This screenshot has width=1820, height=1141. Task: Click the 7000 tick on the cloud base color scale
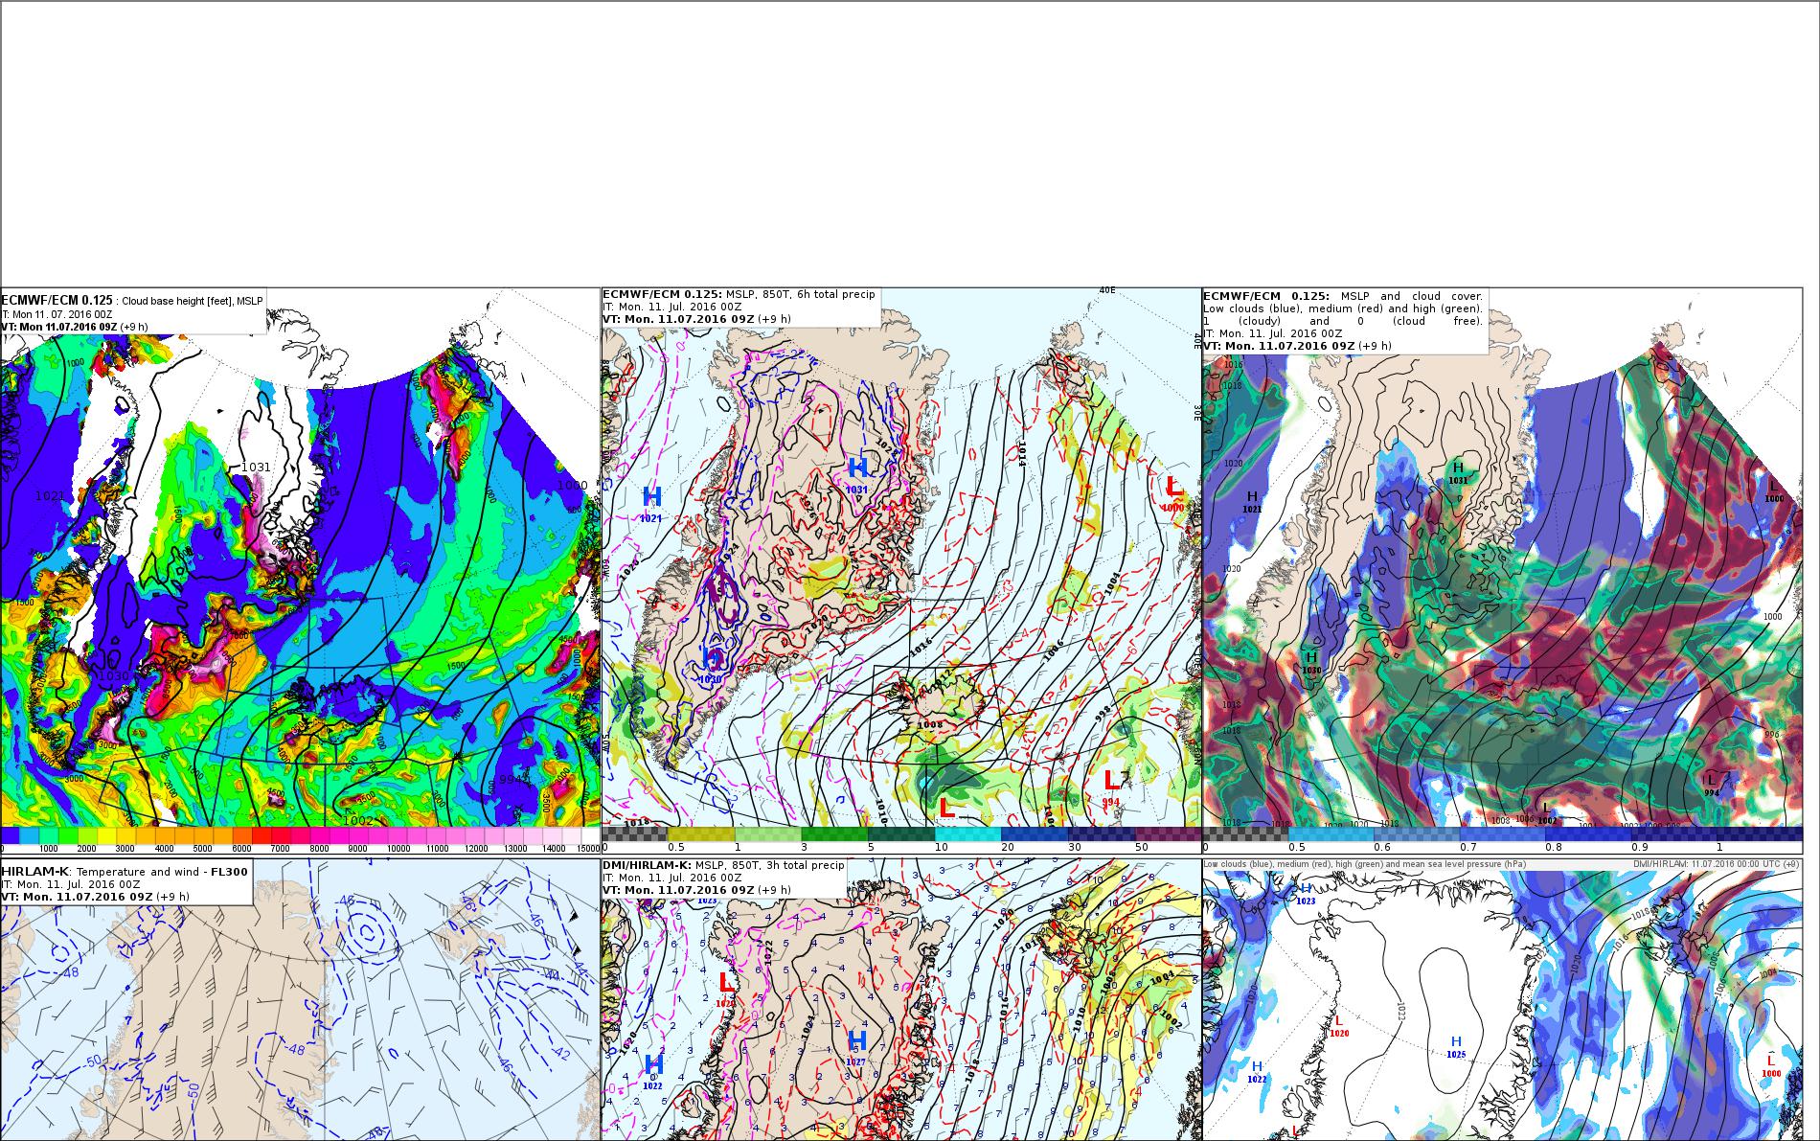[280, 849]
